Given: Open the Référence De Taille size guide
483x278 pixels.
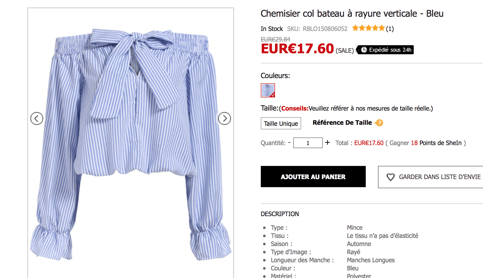Looking at the screenshot, I should (342, 123).
